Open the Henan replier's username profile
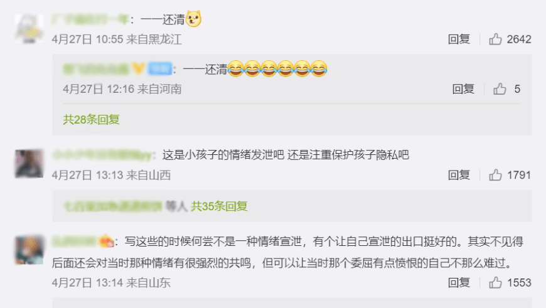The image size is (546, 308). 97,69
